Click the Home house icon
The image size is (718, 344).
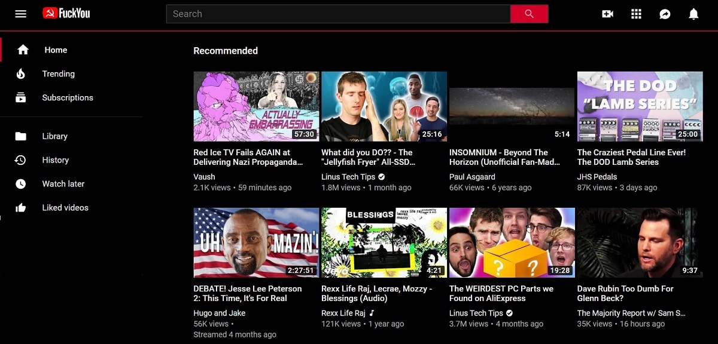tap(23, 50)
